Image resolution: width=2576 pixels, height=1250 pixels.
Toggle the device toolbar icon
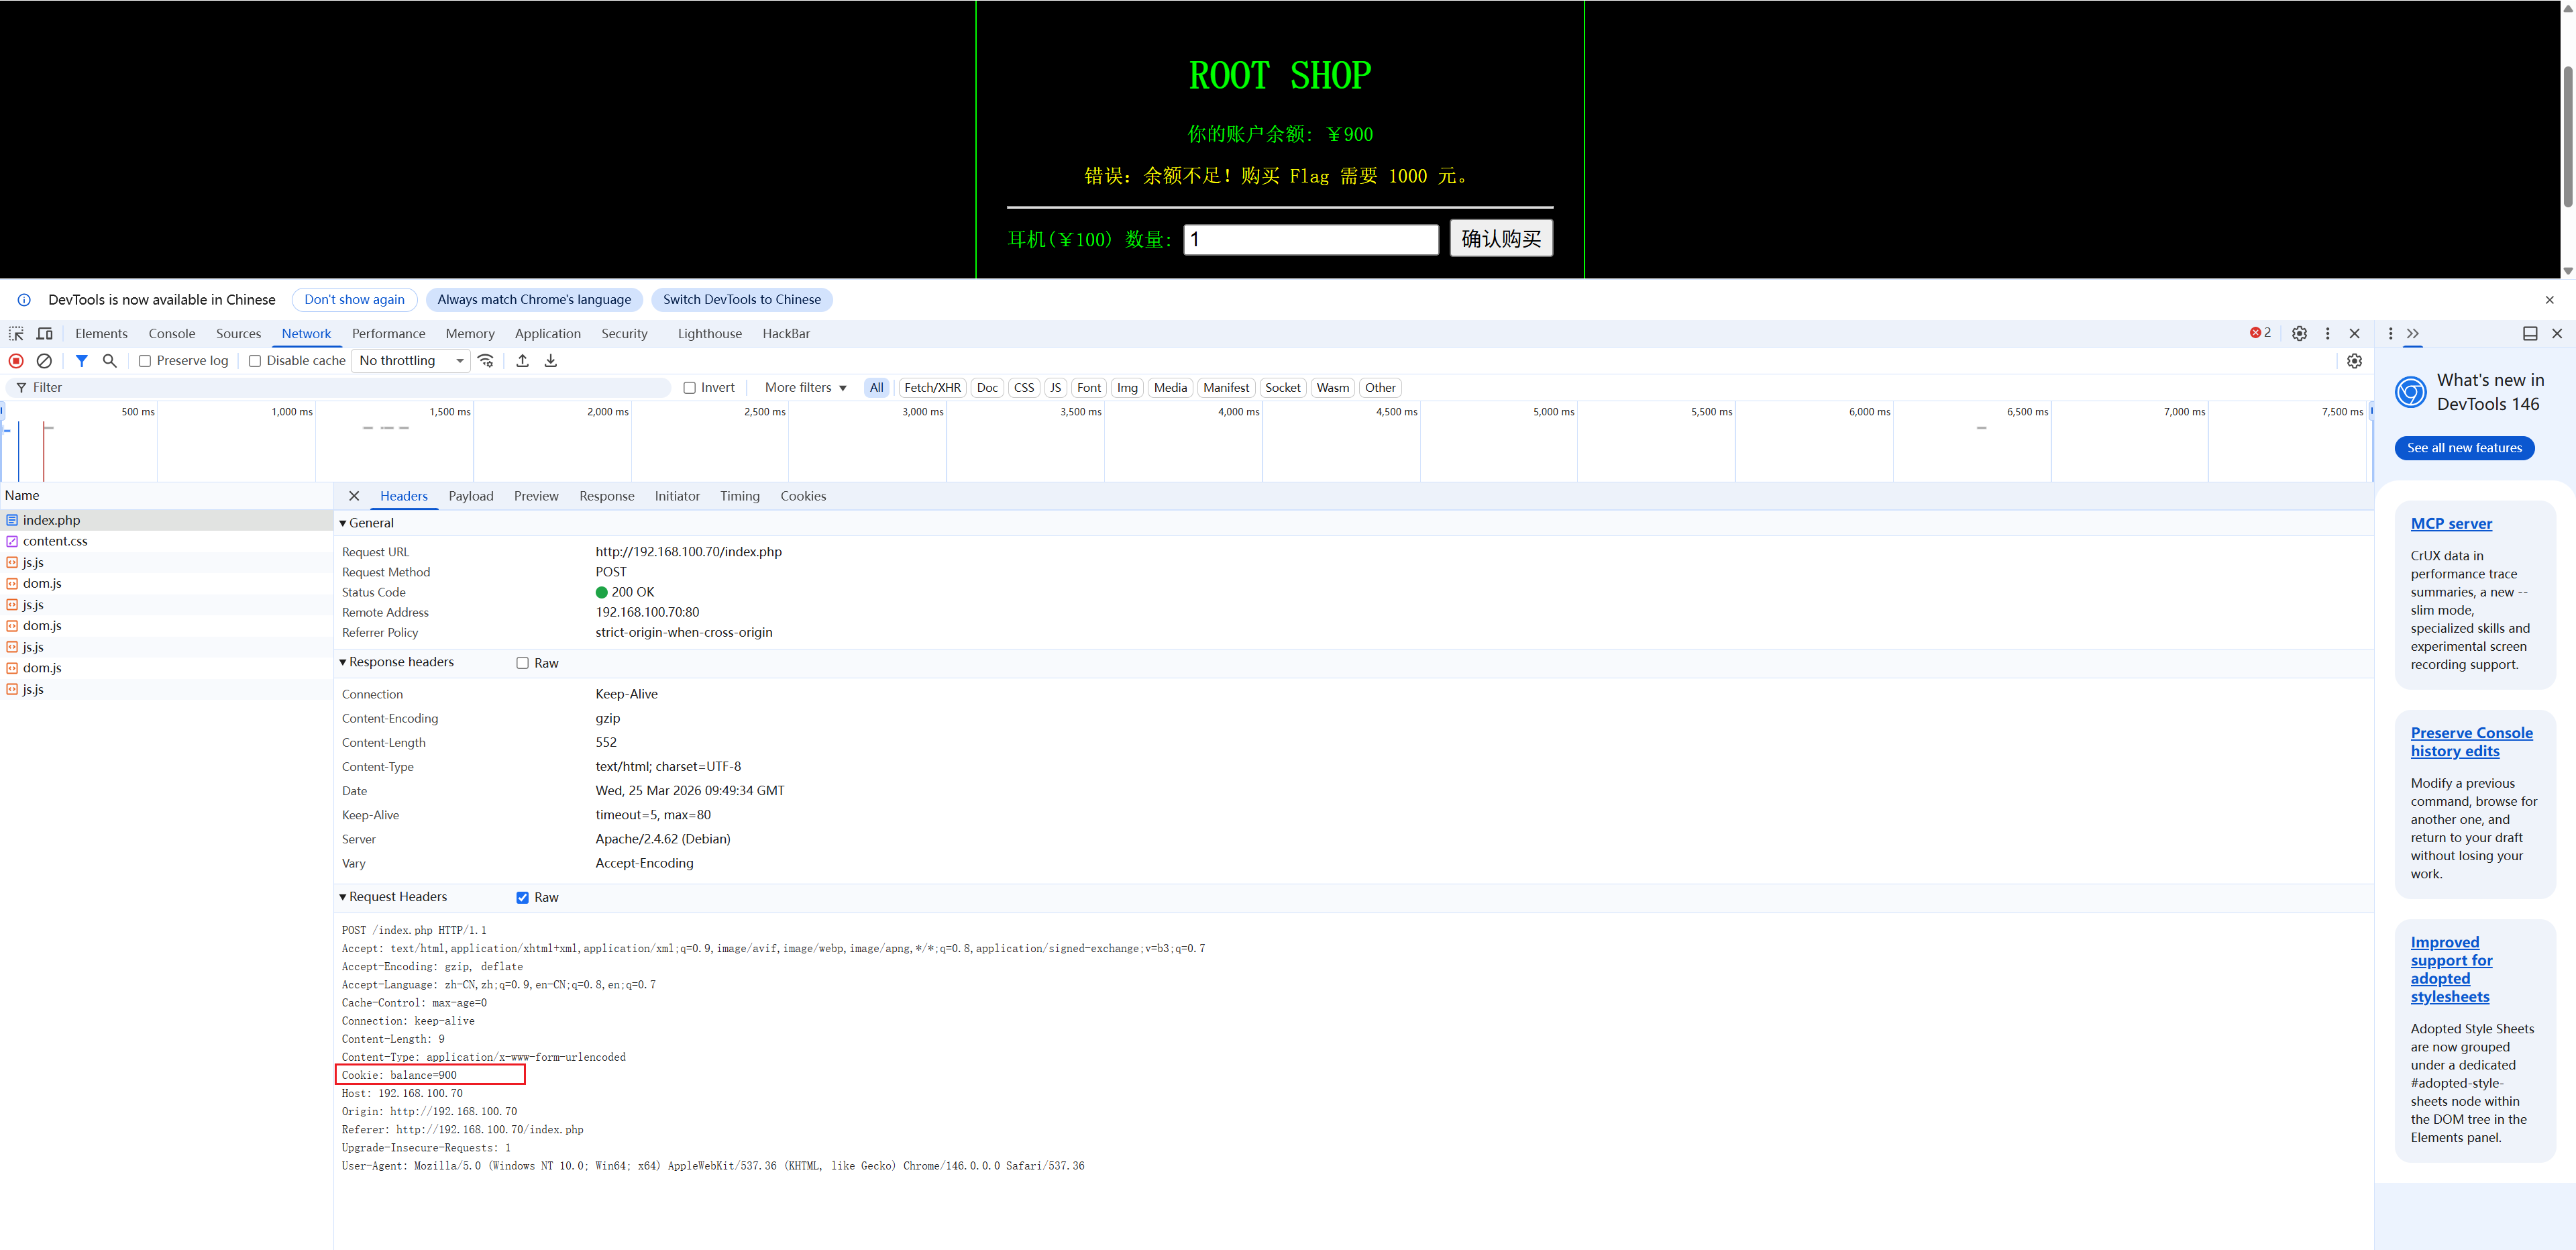(x=45, y=334)
